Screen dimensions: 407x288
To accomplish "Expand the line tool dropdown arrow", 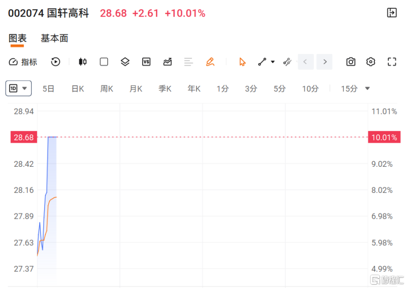I will [x=272, y=62].
